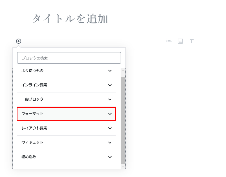Open the ウィジェット category label
Viewport: 226px width, 177px height.
coord(32,143)
